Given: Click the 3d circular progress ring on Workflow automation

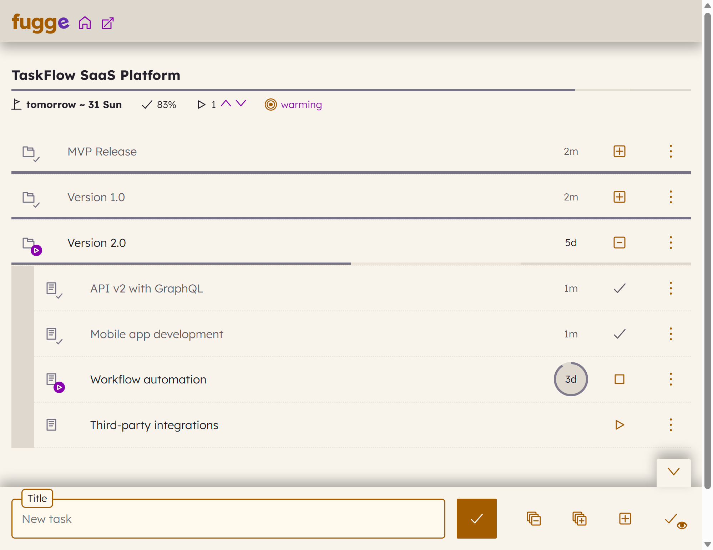Looking at the screenshot, I should (571, 379).
